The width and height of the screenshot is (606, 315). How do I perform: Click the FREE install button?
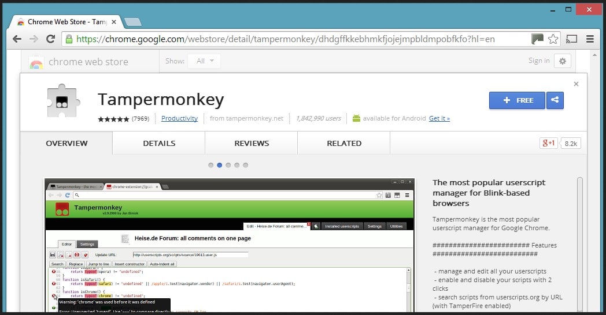pos(517,100)
